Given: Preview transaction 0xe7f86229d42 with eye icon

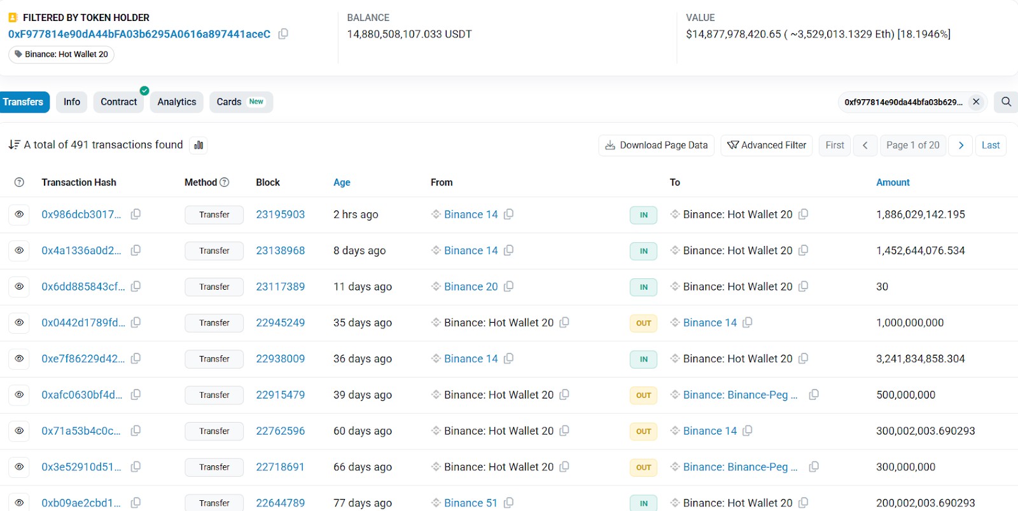Looking at the screenshot, I should (x=20, y=358).
